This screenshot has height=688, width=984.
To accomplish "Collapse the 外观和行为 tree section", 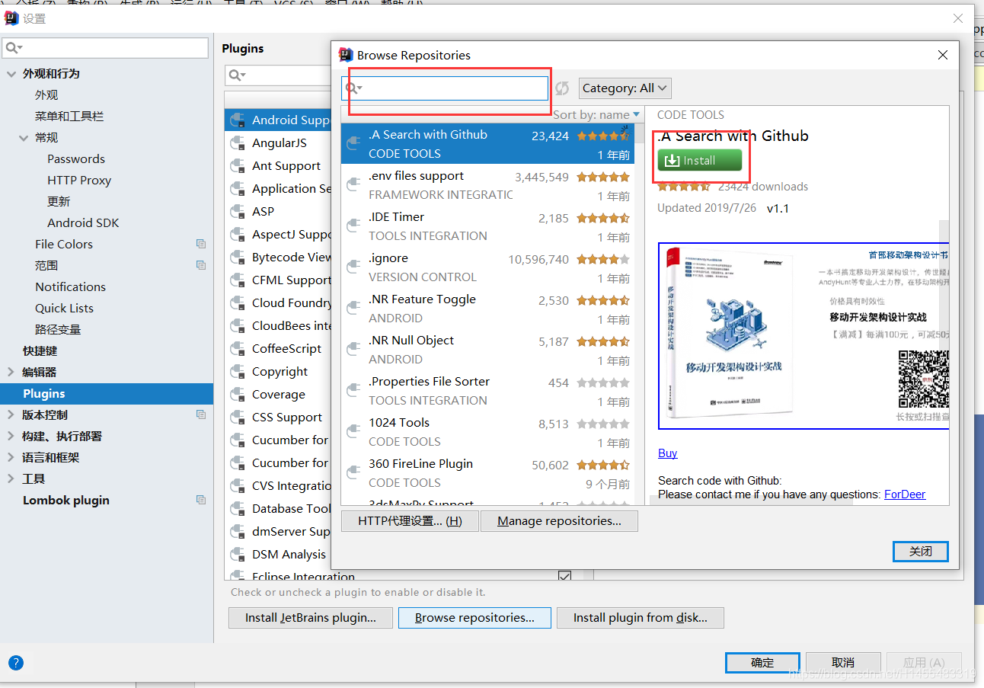I will pos(11,74).
